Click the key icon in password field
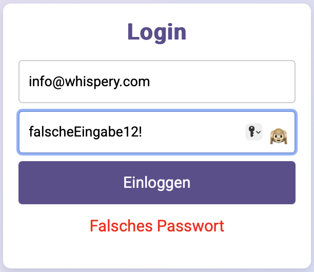314x272 pixels. coord(251,131)
